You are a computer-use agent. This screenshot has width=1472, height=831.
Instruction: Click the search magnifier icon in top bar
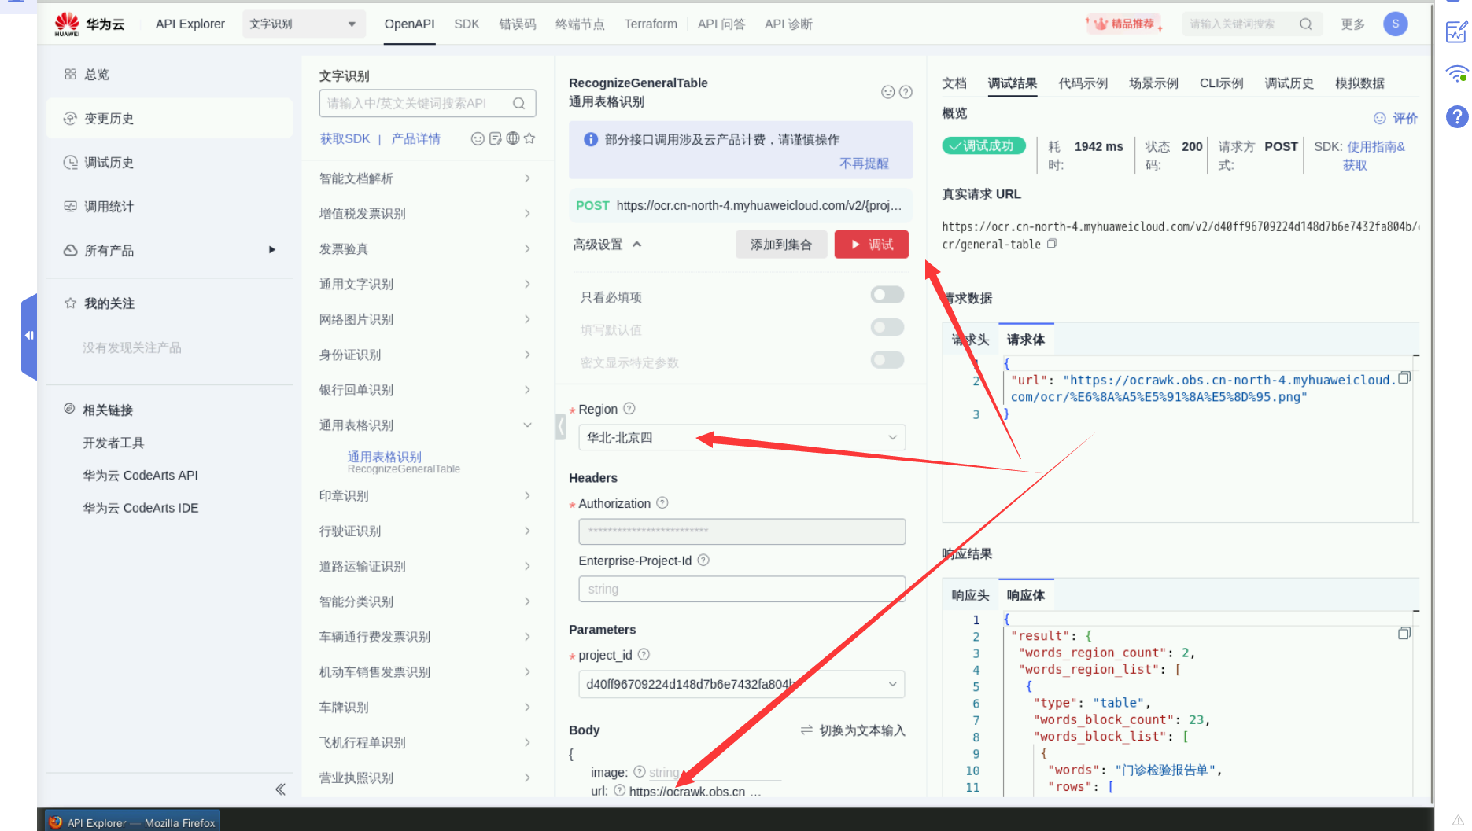(1305, 24)
